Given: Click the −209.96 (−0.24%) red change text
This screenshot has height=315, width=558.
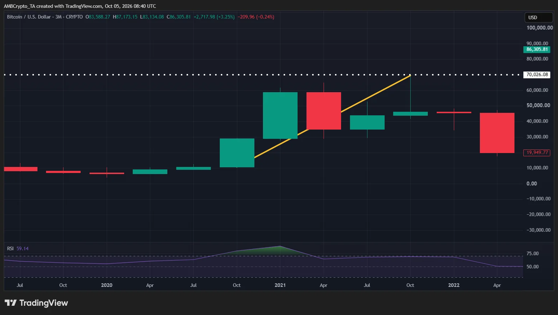Looking at the screenshot, I should point(256,17).
